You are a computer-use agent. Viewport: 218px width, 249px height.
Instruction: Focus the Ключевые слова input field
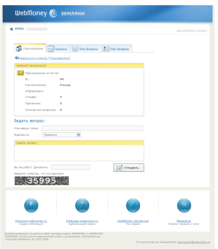click(x=93, y=128)
